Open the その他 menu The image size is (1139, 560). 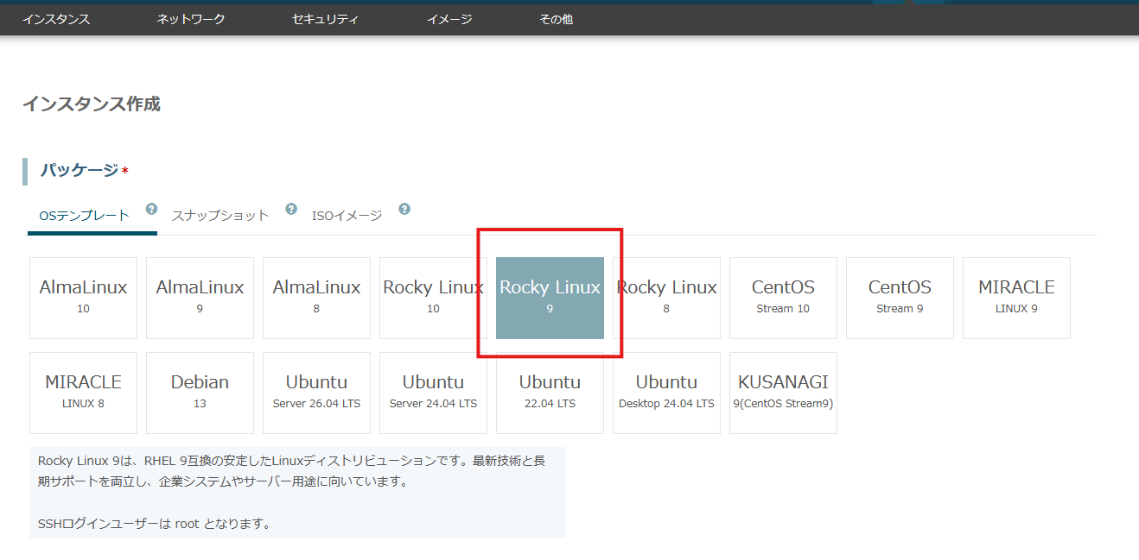556,19
